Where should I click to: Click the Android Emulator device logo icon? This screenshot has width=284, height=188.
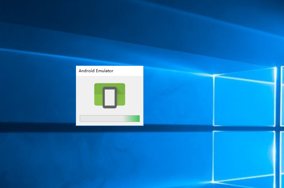click(110, 96)
